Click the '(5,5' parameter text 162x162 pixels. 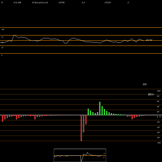pyautogui.click(x=83, y=3)
